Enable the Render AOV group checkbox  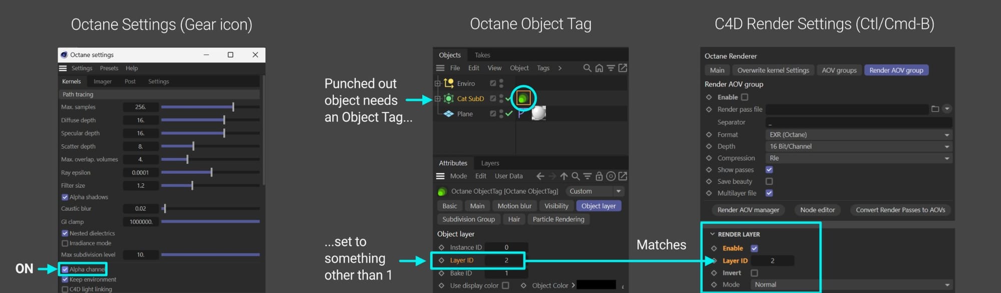[x=745, y=97]
